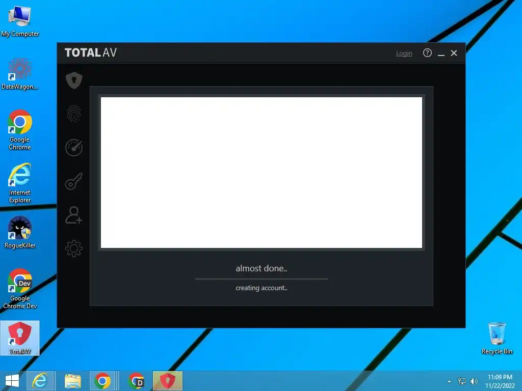Open the fingerprint privacy section in sidebar
Viewport: 522px width, 391px height.
coord(74,114)
